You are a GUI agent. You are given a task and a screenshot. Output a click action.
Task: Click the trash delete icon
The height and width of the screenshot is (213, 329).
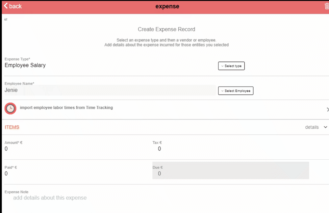(x=327, y=6)
